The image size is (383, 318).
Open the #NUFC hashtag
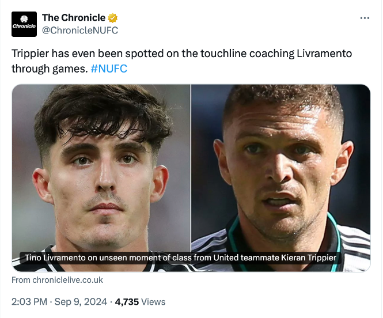pyautogui.click(x=109, y=69)
